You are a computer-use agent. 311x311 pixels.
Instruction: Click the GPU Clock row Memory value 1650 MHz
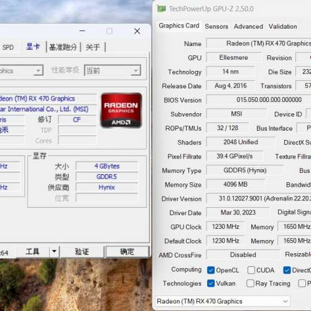294,226
